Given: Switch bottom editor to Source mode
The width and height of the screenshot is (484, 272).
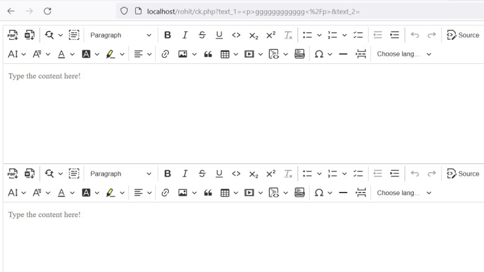Looking at the screenshot, I should 463,174.
